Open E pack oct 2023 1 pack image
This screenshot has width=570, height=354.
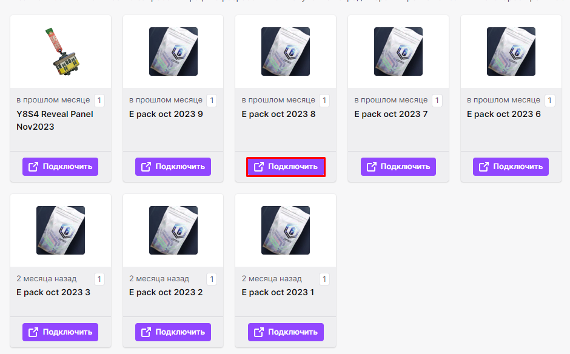click(286, 230)
